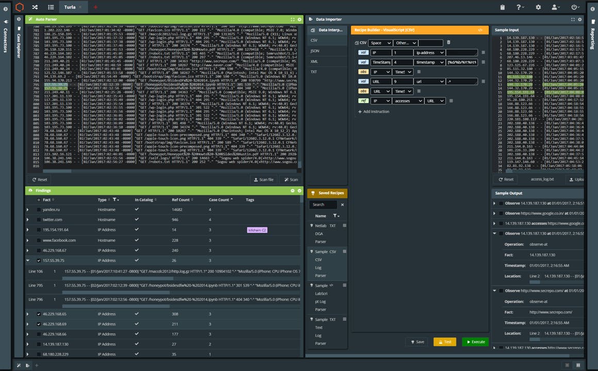
Task: Maximize the Auto Parser panel
Action: pos(292,19)
